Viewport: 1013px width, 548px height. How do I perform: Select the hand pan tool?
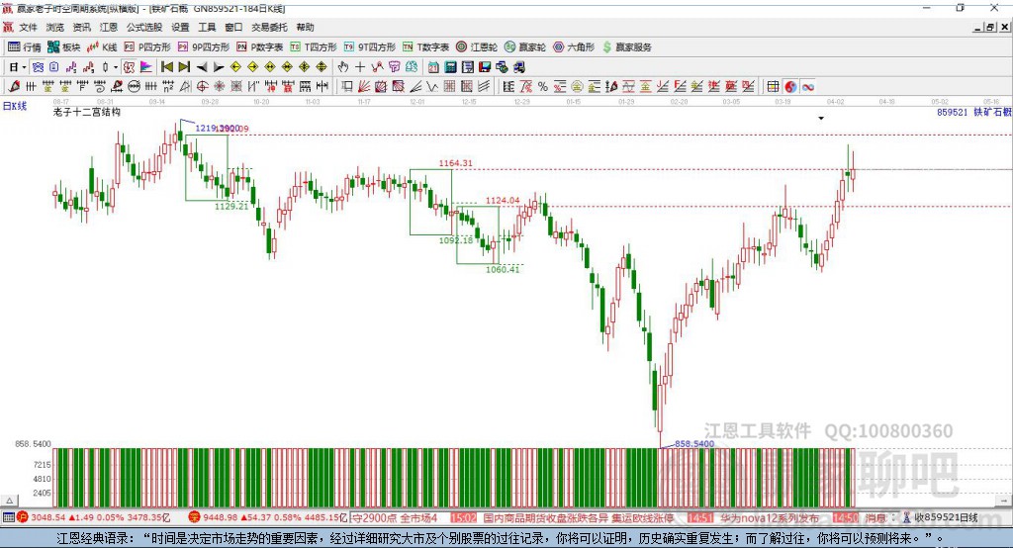click(x=343, y=66)
